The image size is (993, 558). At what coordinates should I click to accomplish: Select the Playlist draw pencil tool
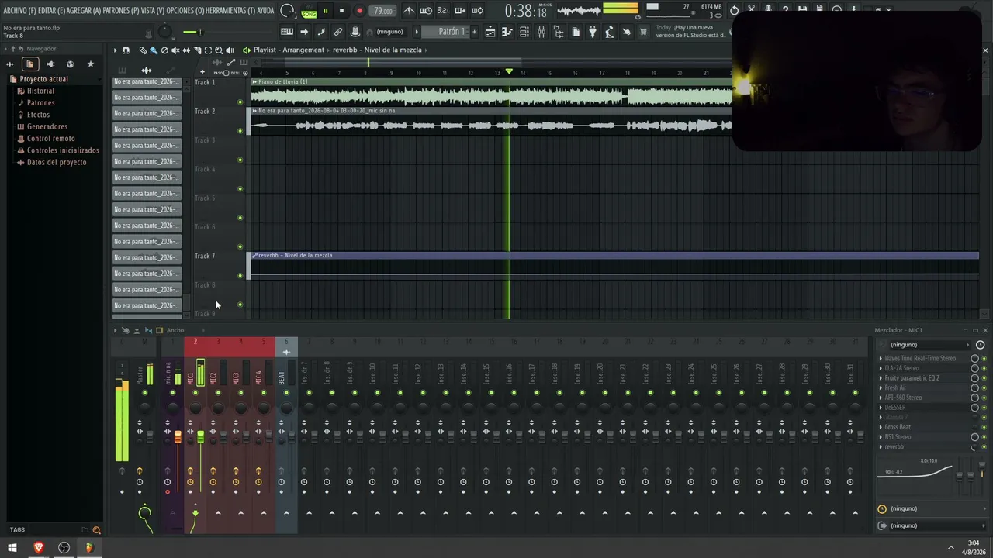tap(143, 50)
